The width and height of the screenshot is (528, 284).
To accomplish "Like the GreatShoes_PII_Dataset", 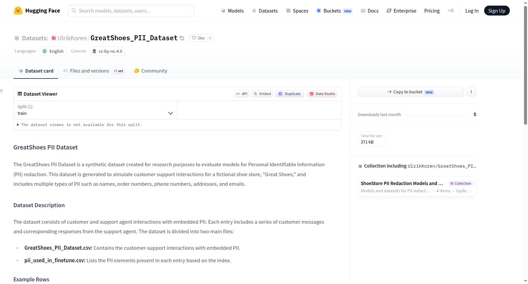I will pyautogui.click(x=198, y=38).
